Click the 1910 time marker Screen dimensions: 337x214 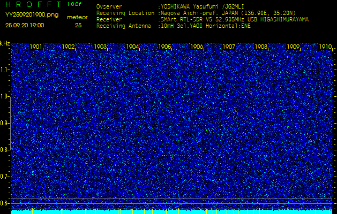click(x=326, y=47)
